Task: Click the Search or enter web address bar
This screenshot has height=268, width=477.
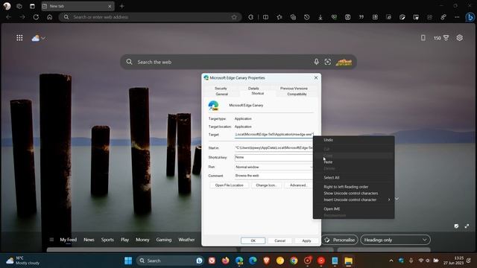Action: [151, 17]
